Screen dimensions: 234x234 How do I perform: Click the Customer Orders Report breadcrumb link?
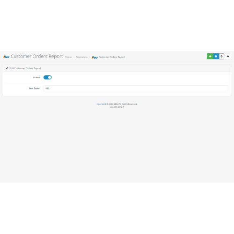click(112, 57)
